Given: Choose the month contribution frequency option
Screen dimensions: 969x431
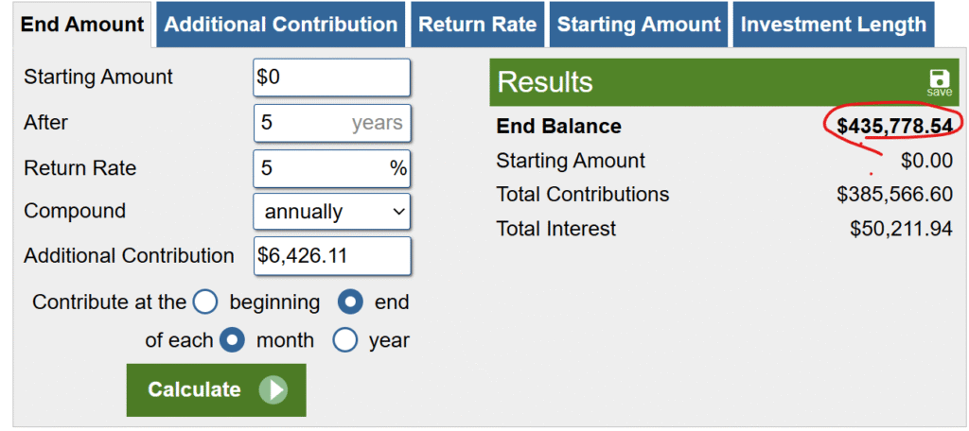Looking at the screenshot, I should (x=232, y=340).
